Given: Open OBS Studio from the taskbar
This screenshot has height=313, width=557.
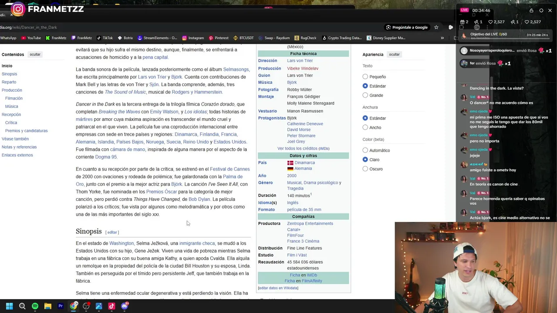Looking at the screenshot, I should pyautogui.click(x=86, y=306).
